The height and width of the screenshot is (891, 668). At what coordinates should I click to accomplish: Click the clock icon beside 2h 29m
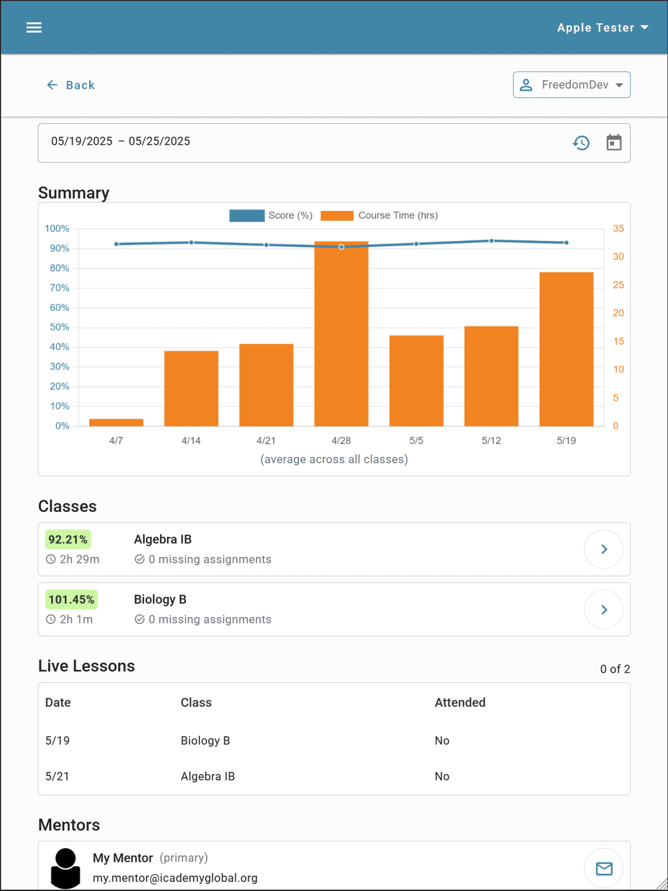(50, 560)
